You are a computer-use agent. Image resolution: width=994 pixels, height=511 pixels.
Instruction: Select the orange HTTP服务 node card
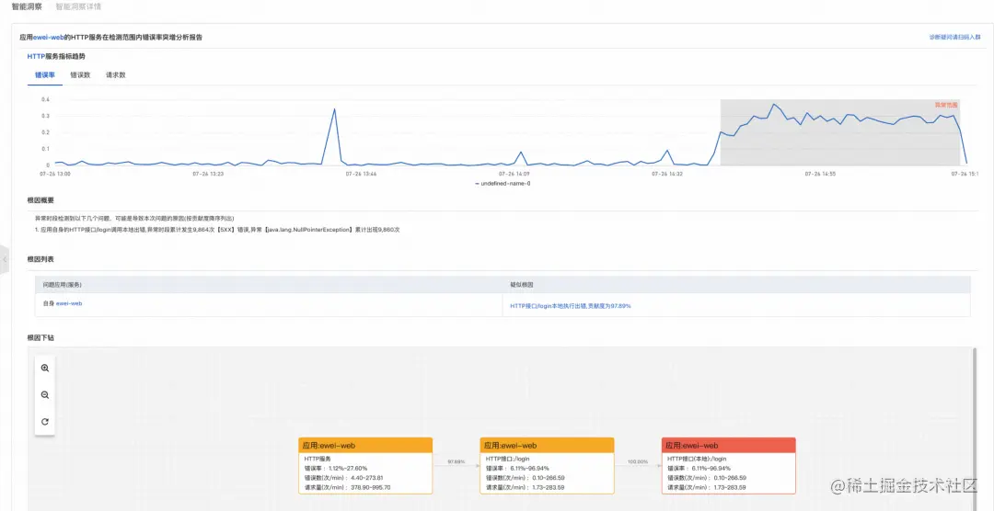tap(365, 465)
